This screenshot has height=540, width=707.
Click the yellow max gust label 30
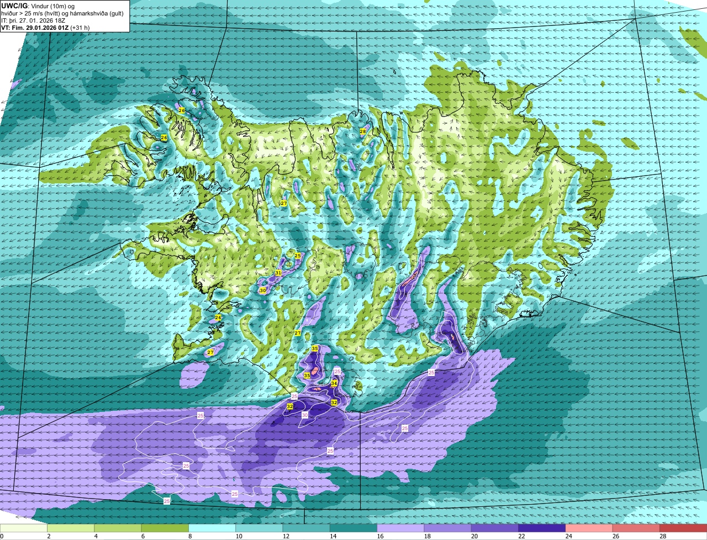coord(263,290)
